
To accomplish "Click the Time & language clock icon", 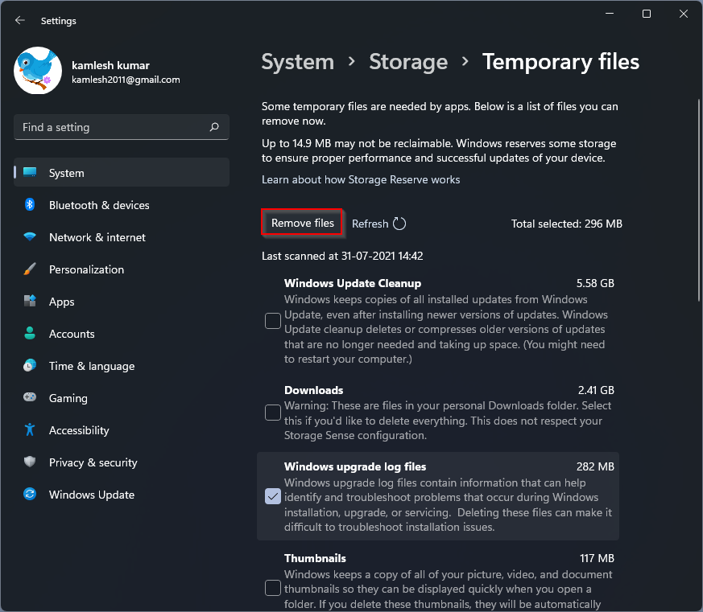I will pos(30,366).
